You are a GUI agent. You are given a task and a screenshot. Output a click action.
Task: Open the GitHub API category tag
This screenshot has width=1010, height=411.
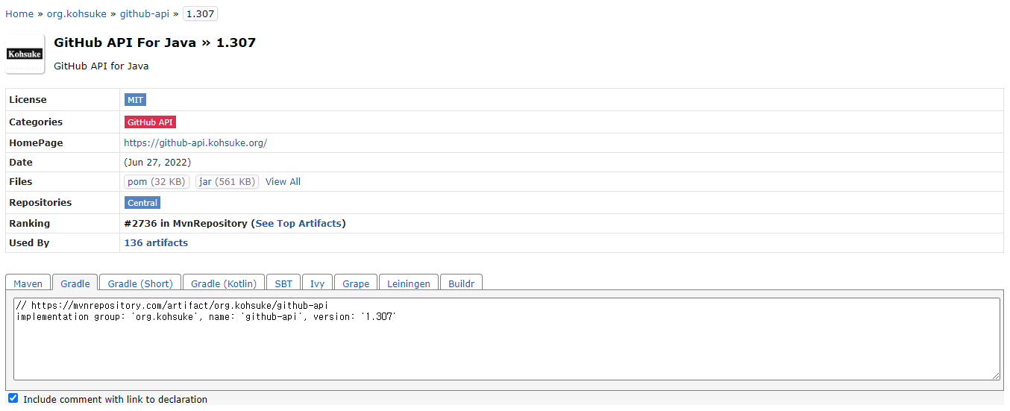(150, 122)
